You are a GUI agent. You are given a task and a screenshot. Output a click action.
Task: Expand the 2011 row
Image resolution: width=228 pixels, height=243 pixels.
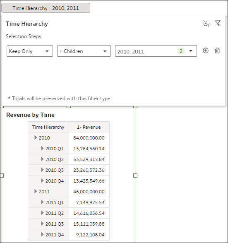(36, 191)
